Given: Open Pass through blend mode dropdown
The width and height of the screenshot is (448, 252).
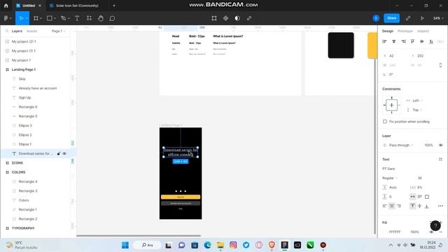Looking at the screenshot, I should [401, 145].
